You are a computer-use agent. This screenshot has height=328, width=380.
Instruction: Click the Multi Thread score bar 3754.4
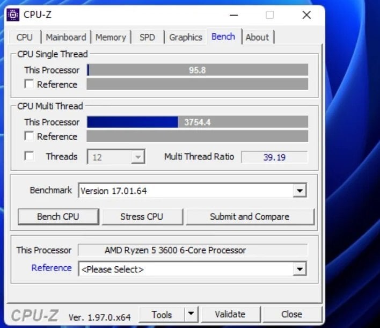coord(198,122)
